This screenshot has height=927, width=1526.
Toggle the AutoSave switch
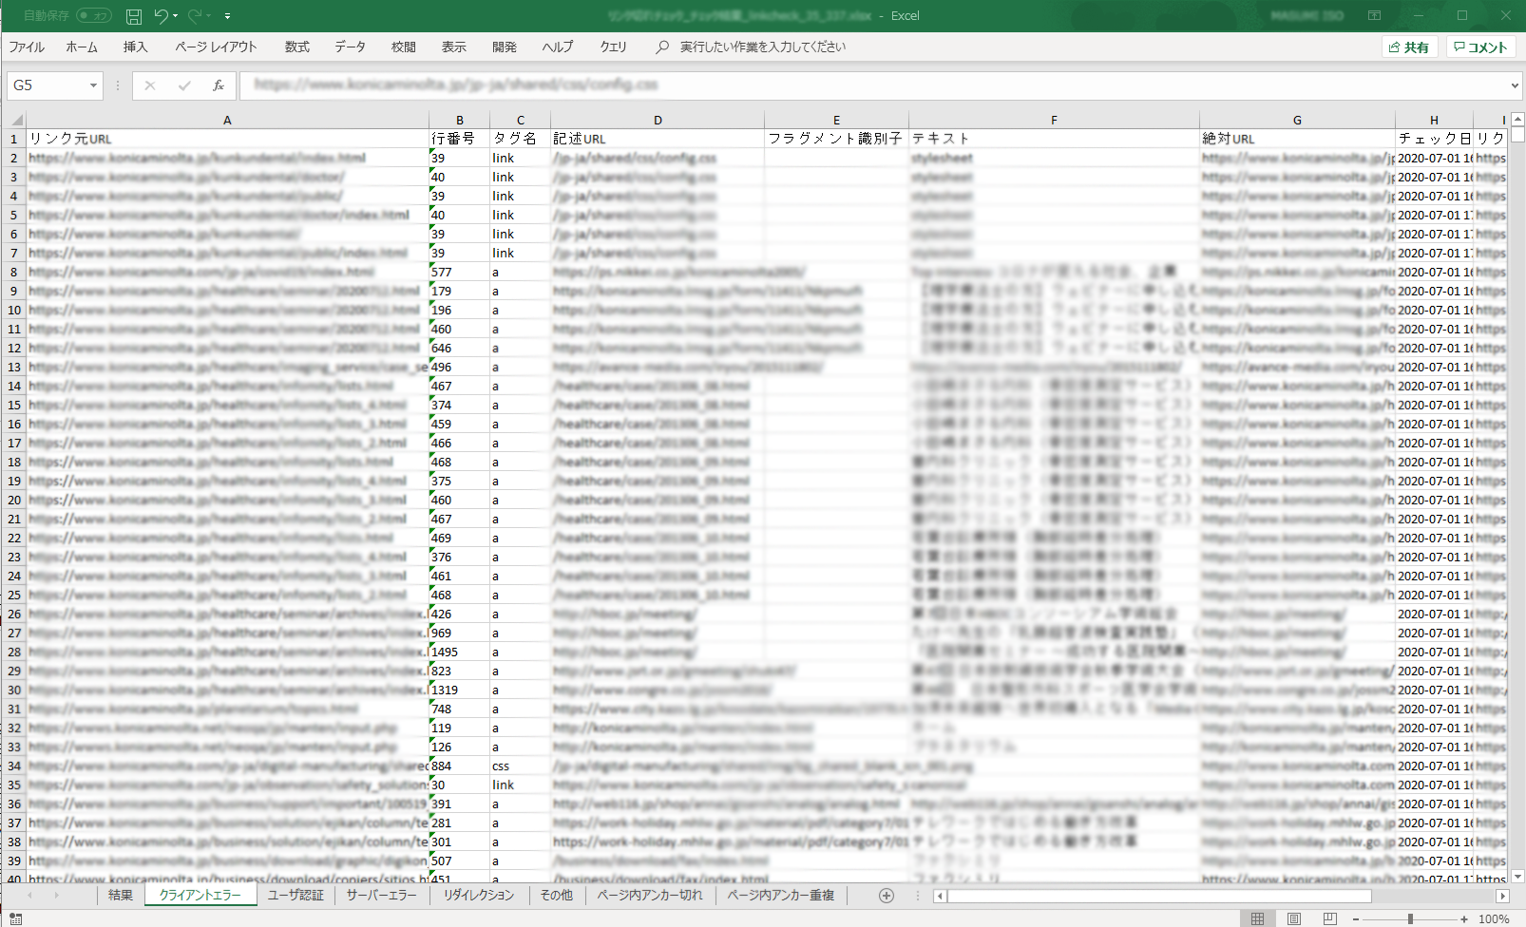pyautogui.click(x=94, y=16)
